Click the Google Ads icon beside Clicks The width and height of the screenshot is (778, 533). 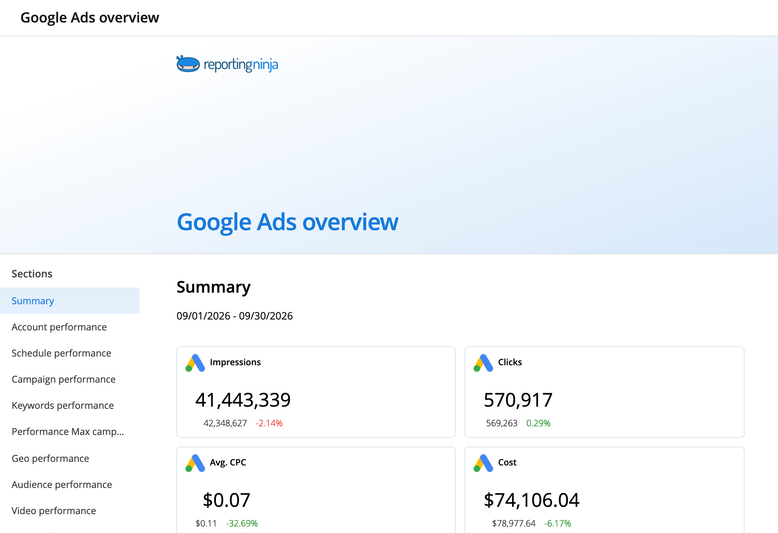[x=483, y=363]
